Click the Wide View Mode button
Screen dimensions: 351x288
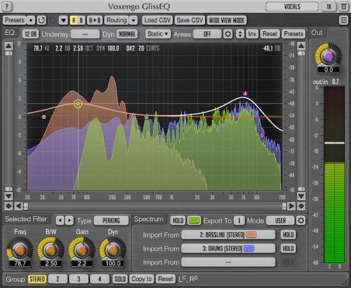pyautogui.click(x=226, y=20)
